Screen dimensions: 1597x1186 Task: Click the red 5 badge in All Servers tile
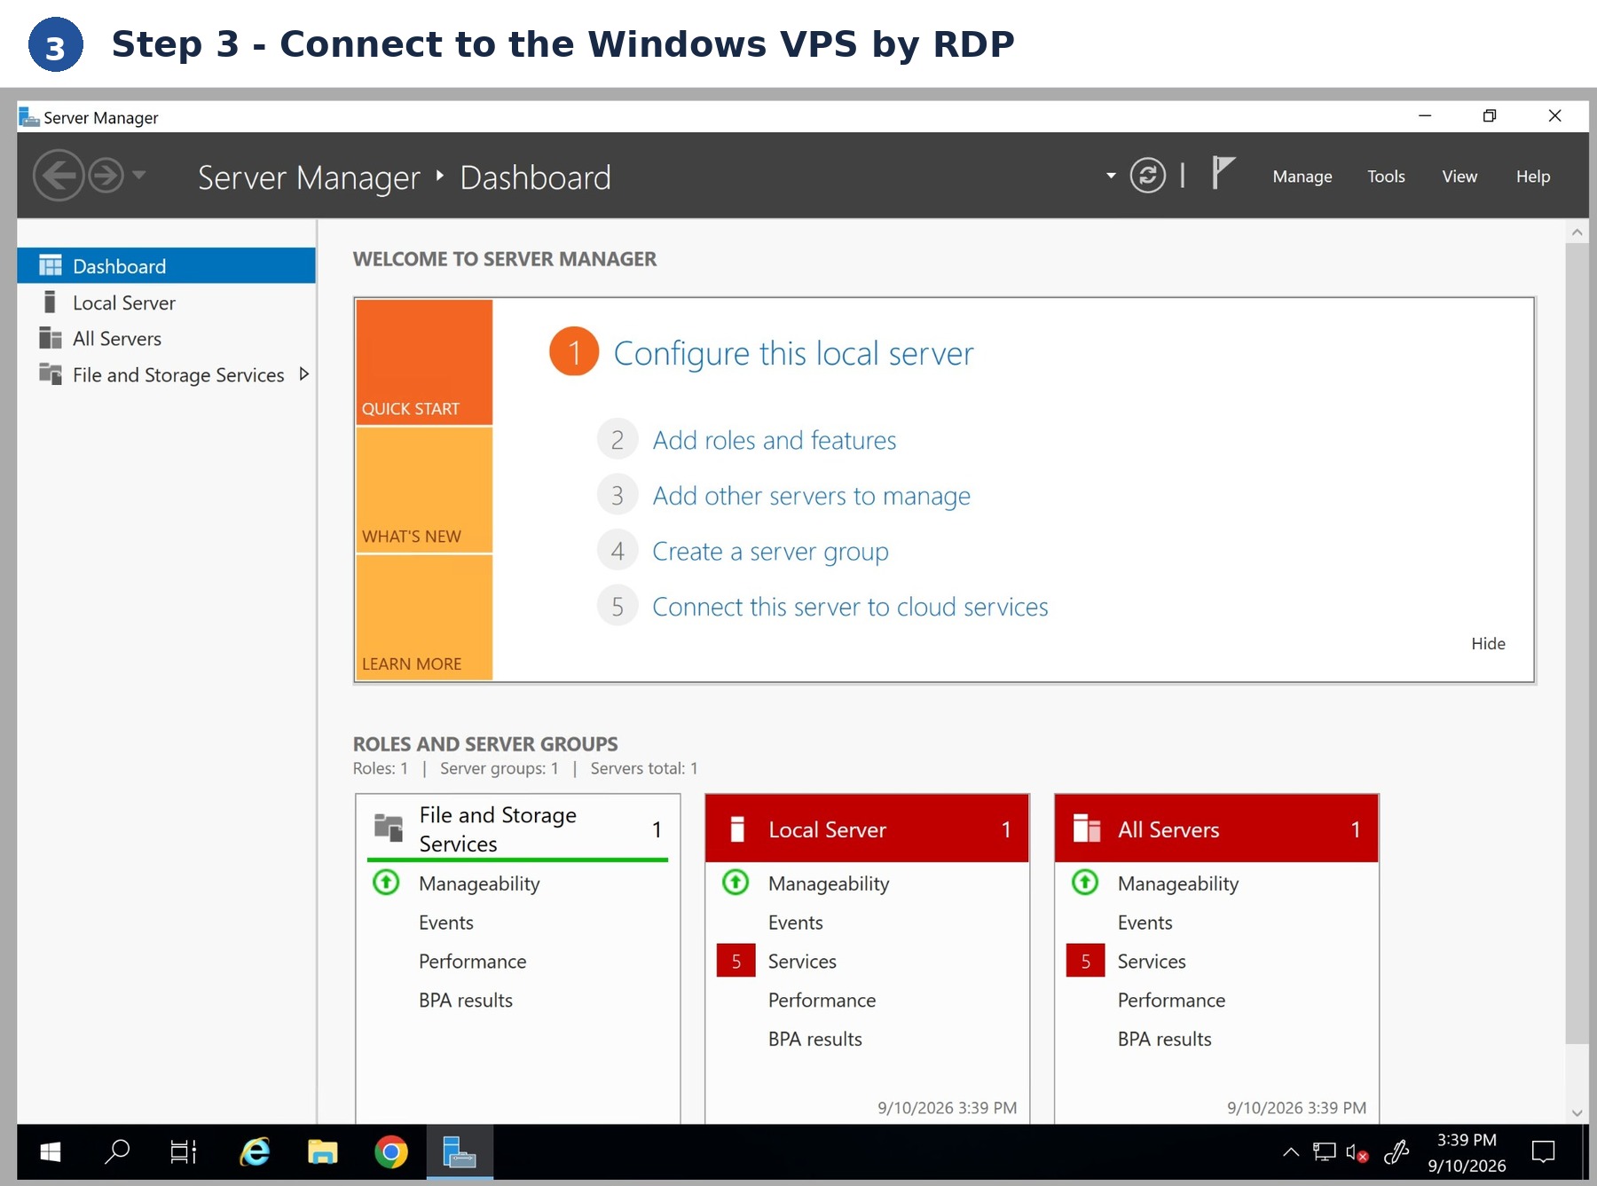point(1085,961)
